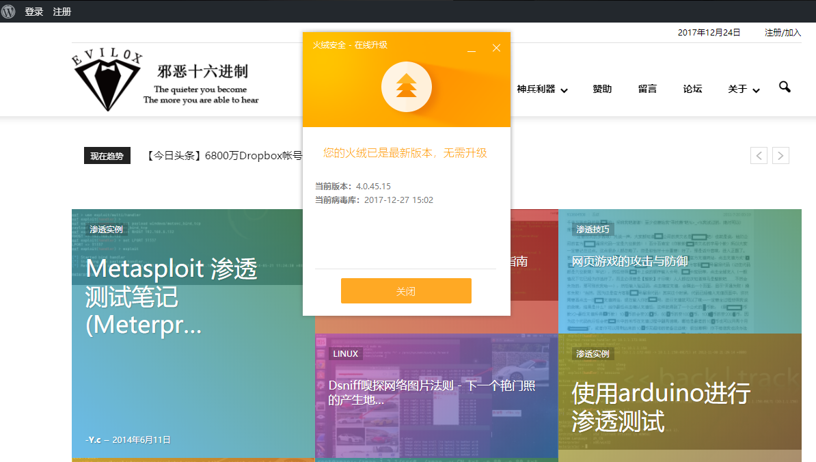Click 渗透实例 tag on Metasploit card
816x462 pixels.
click(x=106, y=230)
